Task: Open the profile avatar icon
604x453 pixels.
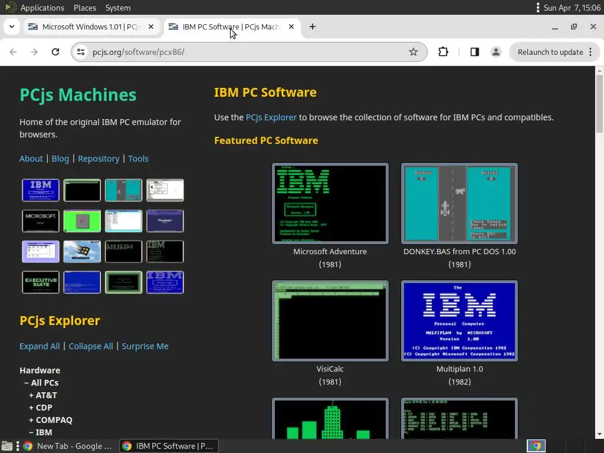Action: [495, 52]
